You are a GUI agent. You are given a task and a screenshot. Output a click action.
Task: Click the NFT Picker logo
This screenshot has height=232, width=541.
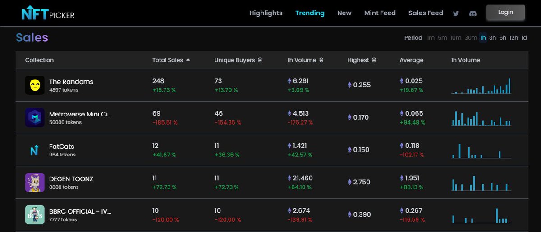[48, 13]
